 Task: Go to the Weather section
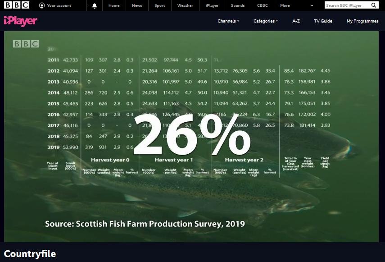point(185,5)
